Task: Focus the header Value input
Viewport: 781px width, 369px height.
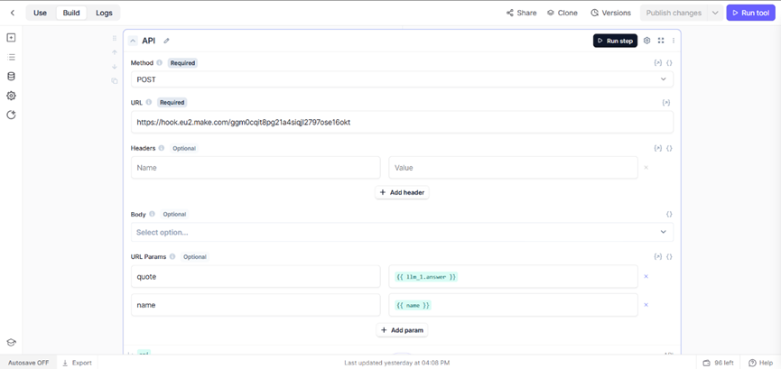Action: [x=513, y=168]
